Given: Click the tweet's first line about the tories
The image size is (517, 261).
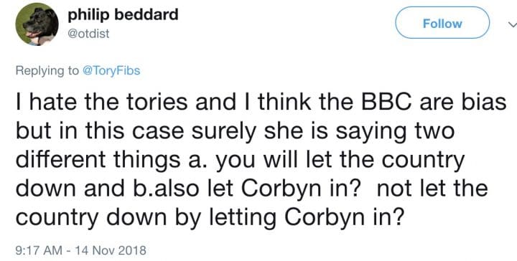Looking at the screenshot, I should [261, 102].
